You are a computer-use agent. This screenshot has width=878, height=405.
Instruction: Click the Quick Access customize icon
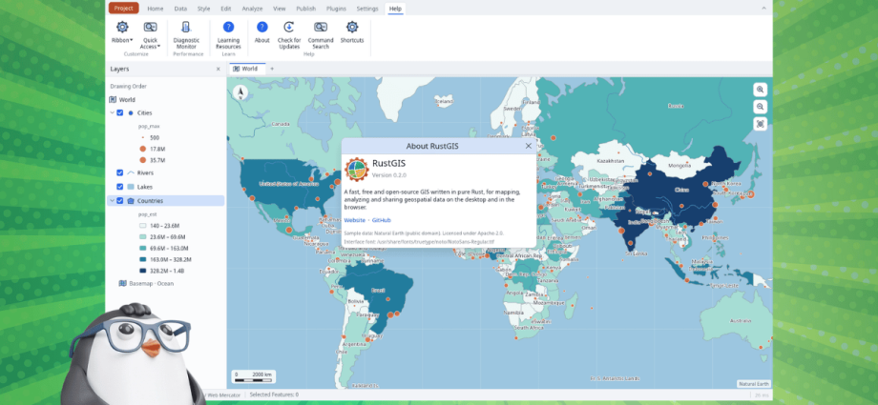(x=150, y=27)
